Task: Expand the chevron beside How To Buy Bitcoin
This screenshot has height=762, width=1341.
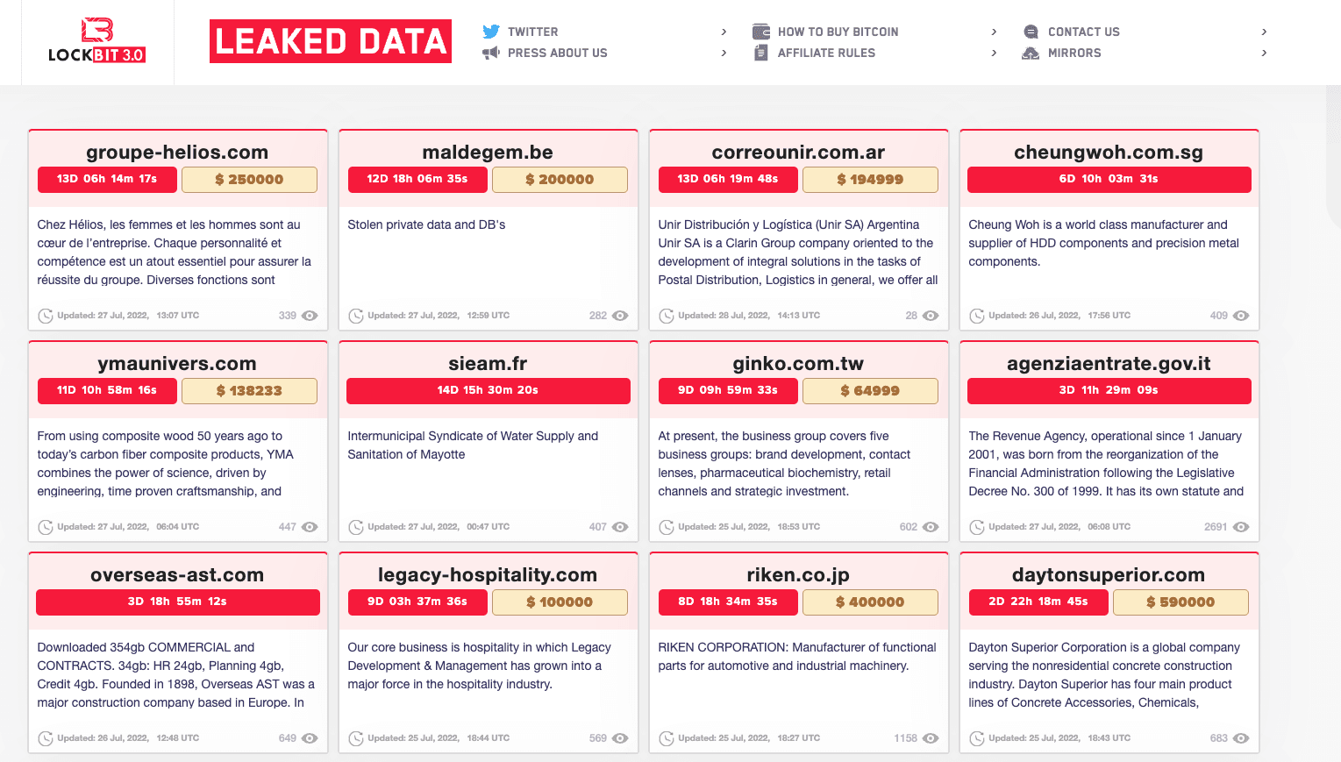Action: tap(994, 32)
